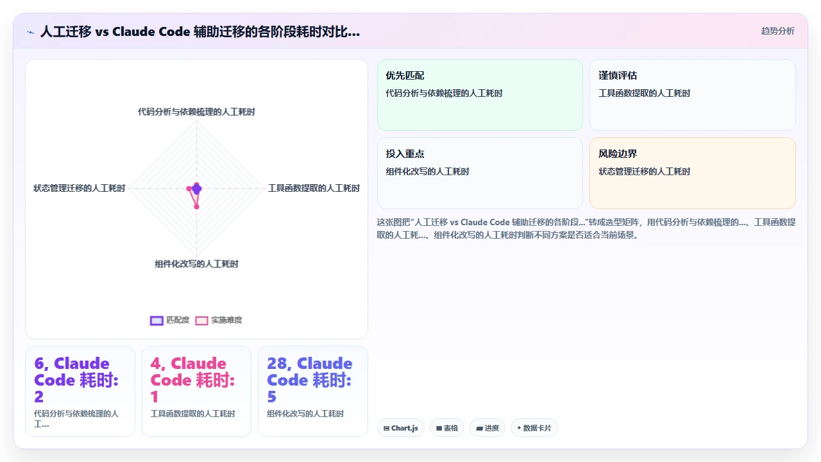Viewport: 821px width, 462px height.
Task: Toggle the 实施难度 legend item
Action: [x=219, y=320]
